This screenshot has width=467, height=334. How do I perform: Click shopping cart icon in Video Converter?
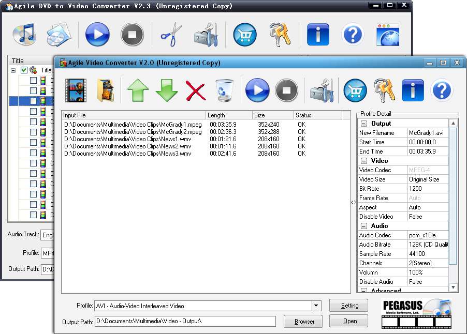(x=355, y=90)
